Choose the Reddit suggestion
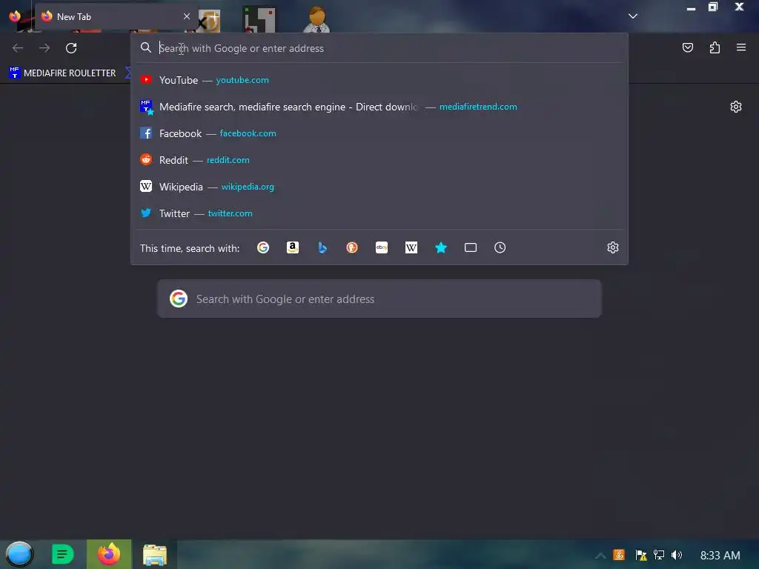This screenshot has width=759, height=569. coord(379,160)
